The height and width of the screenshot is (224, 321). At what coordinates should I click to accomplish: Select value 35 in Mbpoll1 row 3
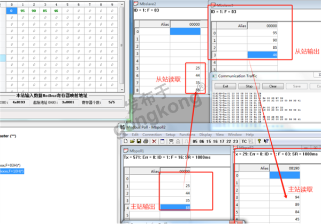tap(175, 200)
